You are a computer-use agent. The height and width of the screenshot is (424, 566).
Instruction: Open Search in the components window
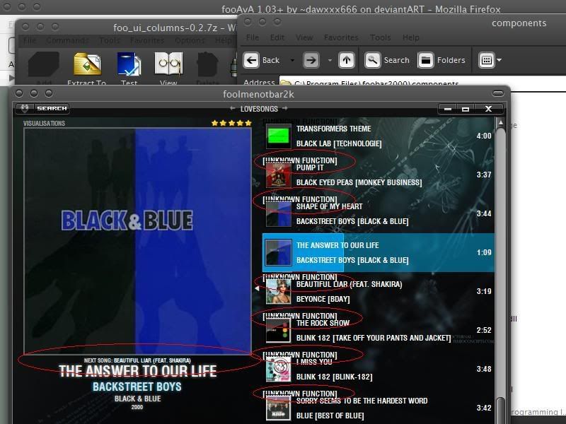point(387,60)
